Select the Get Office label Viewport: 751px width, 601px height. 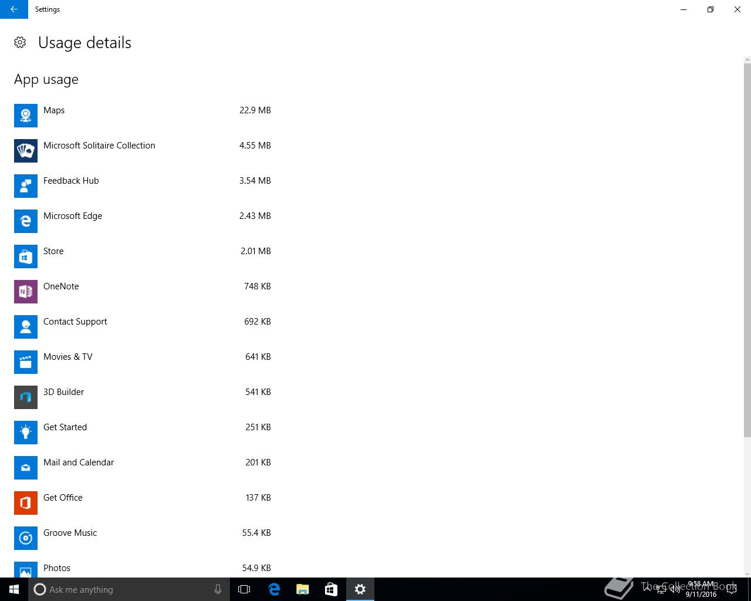(x=63, y=498)
